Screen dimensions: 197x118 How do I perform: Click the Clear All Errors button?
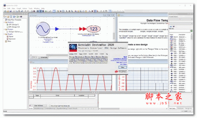pyautogui.click(x=38, y=106)
